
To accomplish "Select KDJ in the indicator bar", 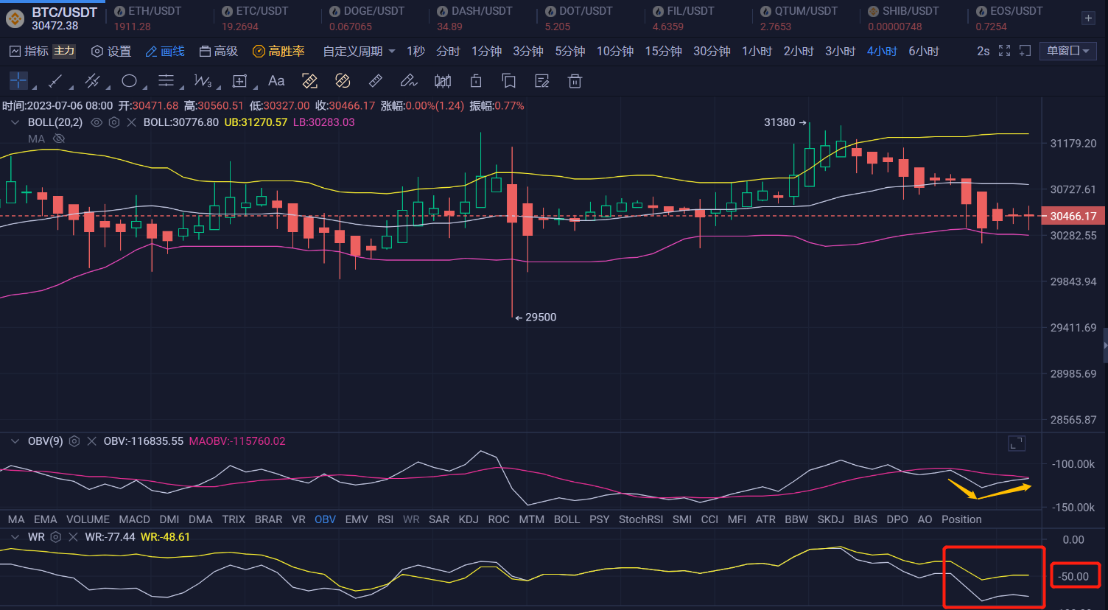I will click(469, 519).
